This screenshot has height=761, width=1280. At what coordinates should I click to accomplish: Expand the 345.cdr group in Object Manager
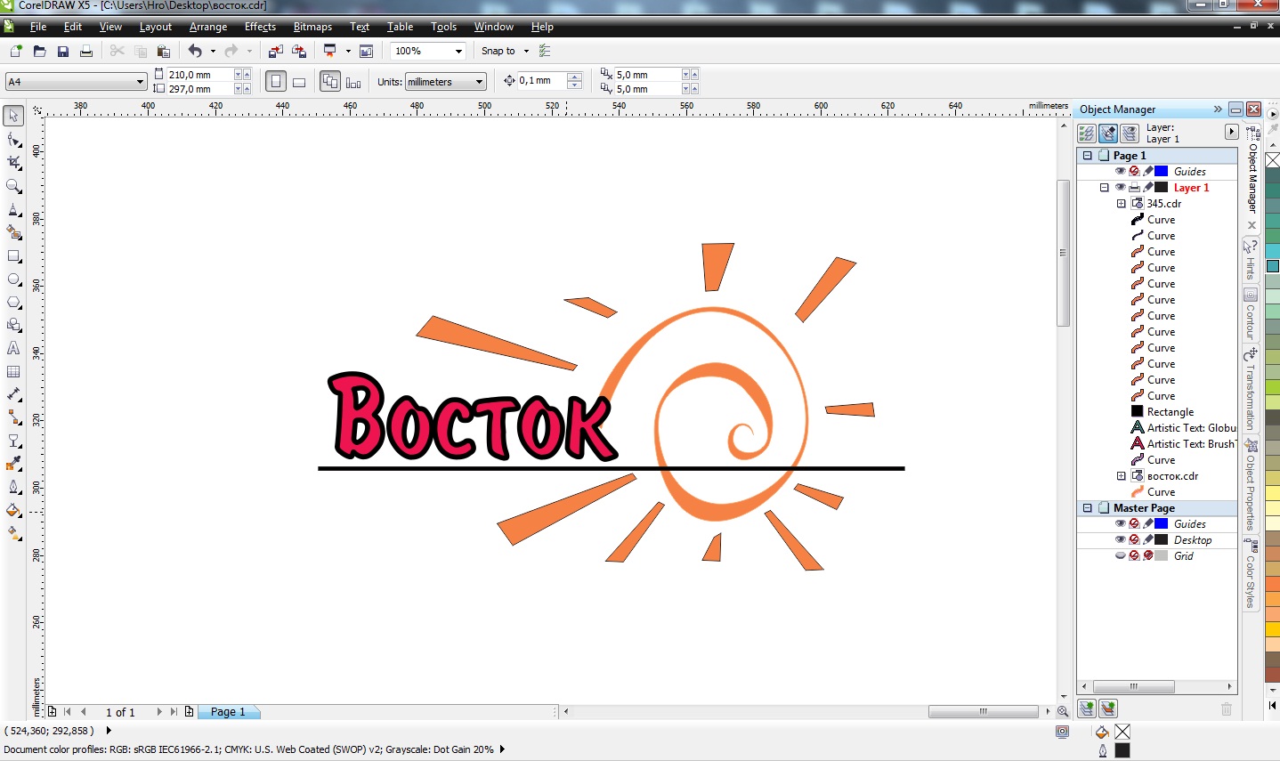1122,204
